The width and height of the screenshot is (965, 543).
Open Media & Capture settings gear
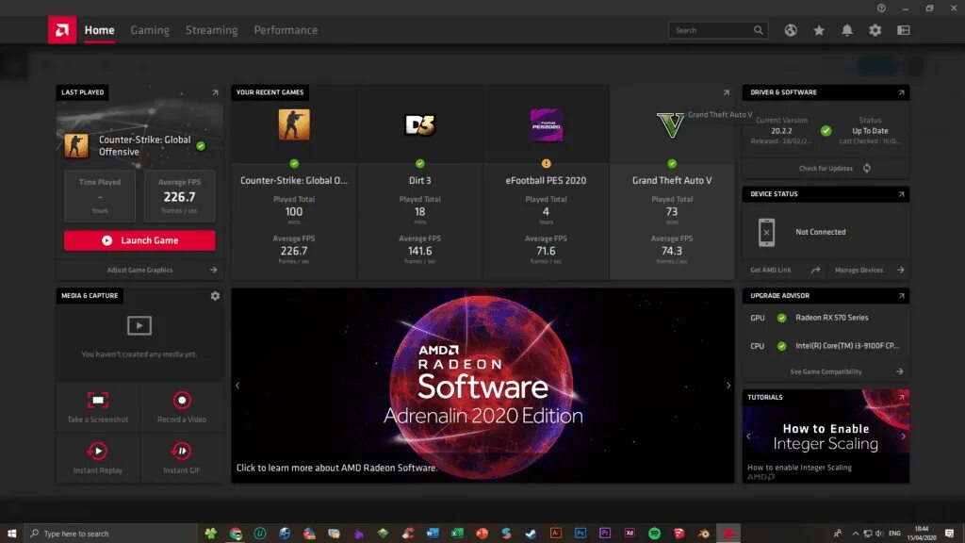(215, 296)
